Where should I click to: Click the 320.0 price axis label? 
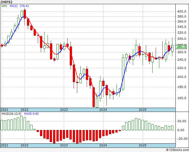[x=182, y=33]
